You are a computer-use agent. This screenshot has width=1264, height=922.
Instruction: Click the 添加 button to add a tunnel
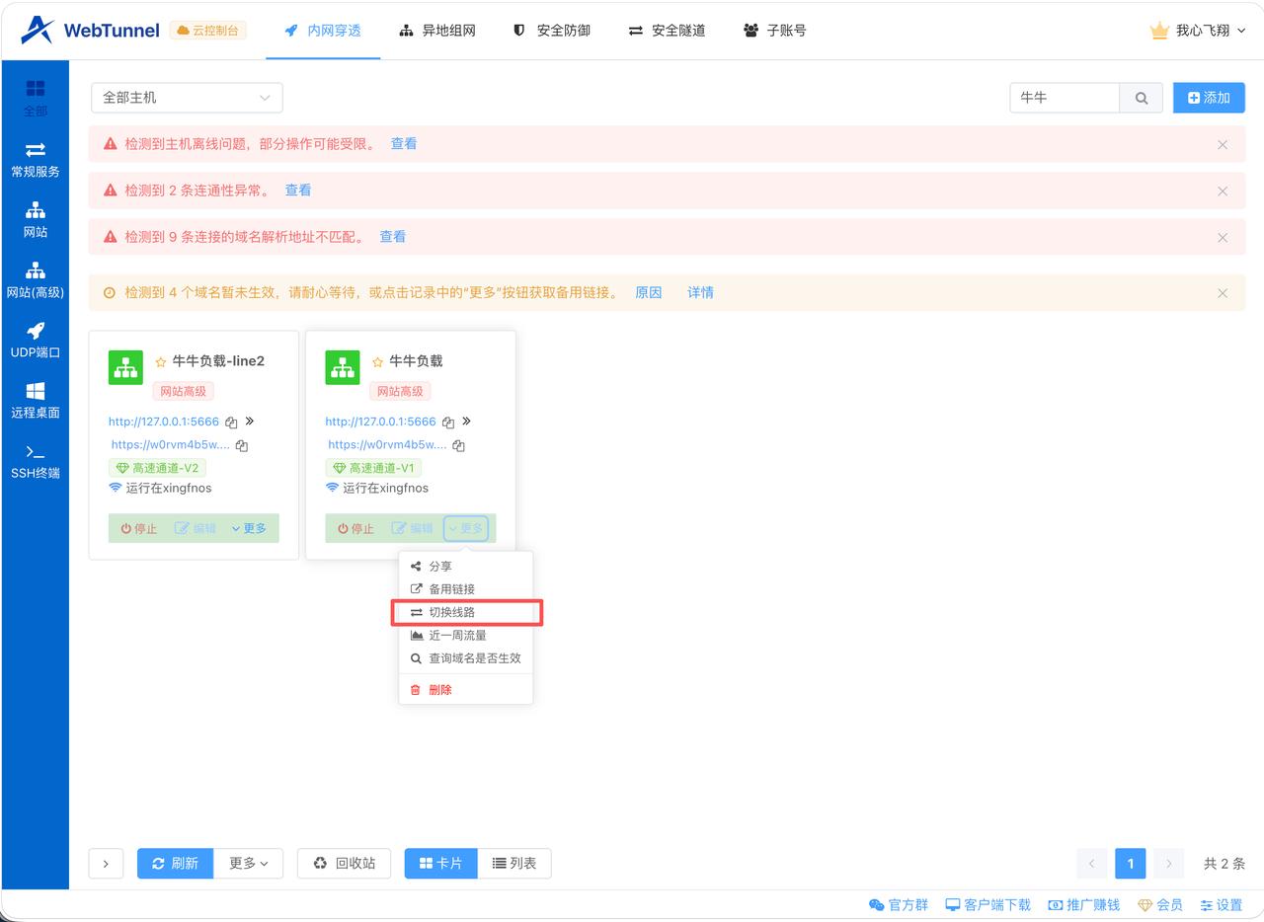pos(1209,98)
